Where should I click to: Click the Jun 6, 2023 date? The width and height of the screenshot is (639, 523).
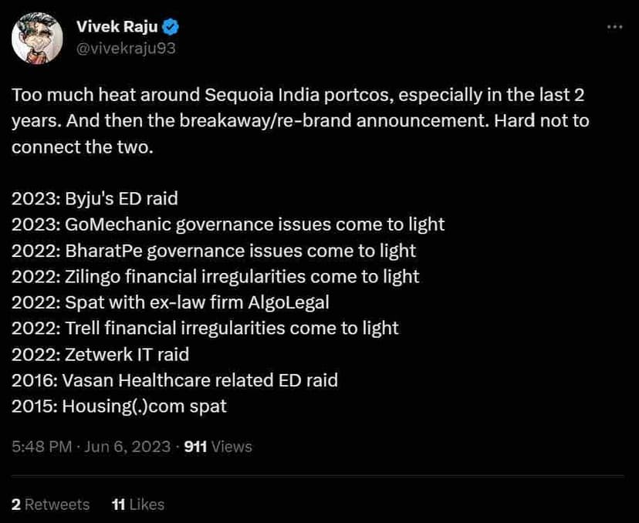tap(127, 446)
